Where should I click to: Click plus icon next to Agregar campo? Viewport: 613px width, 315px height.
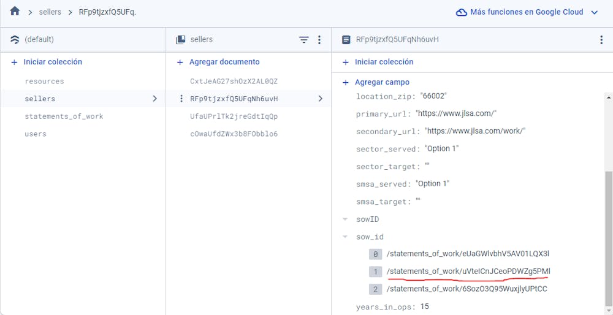click(x=346, y=82)
